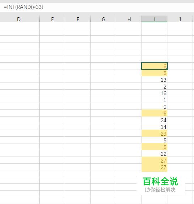The image size is (194, 204).
Task: Select the highlighted 6 between 5 and 22
Action: (x=154, y=147)
